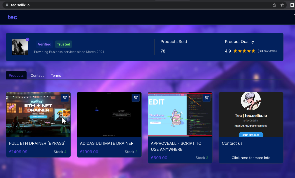Click Stock 2 label
295x178 pixels.
click(x=131, y=152)
